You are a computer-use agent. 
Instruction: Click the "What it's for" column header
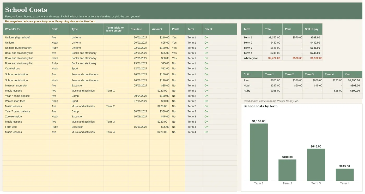coord(26,29)
